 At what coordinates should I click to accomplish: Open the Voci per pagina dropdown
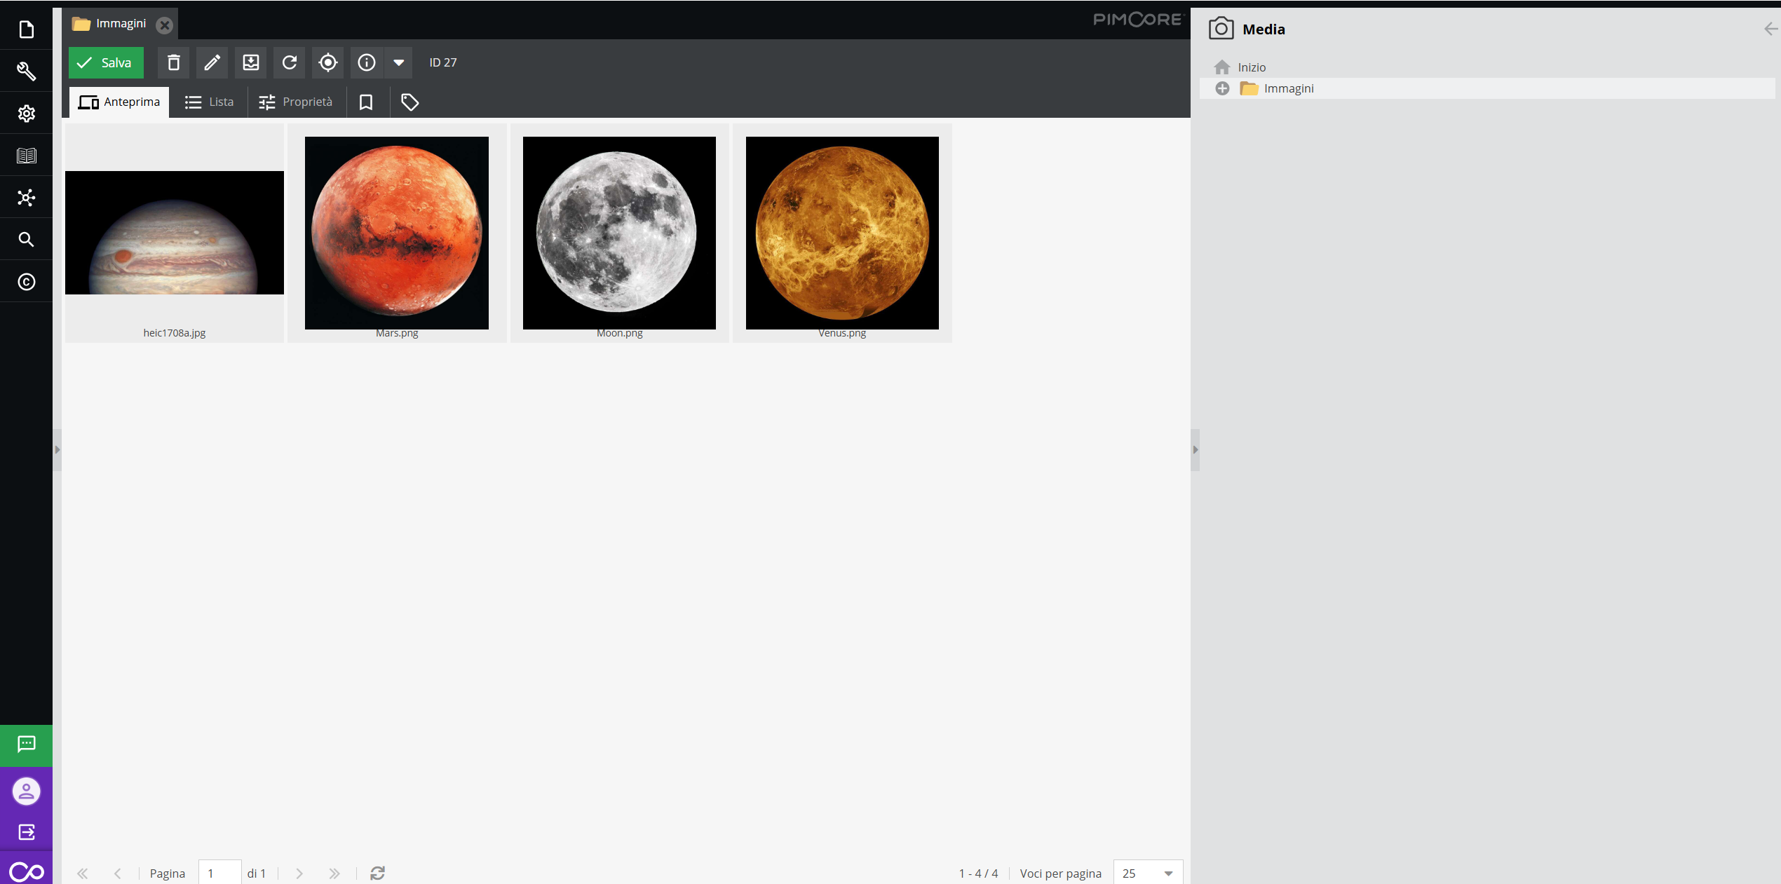click(1168, 873)
